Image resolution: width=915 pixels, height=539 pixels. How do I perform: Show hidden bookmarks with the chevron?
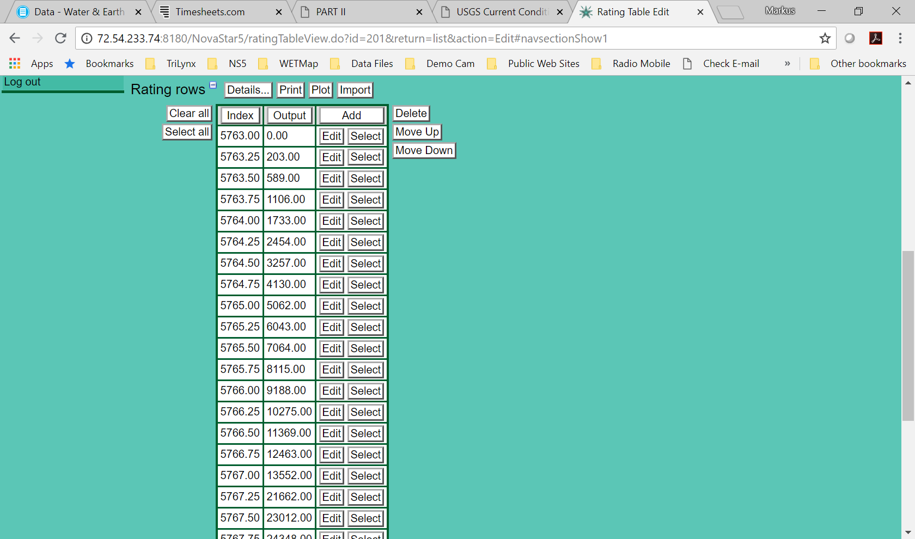787,64
